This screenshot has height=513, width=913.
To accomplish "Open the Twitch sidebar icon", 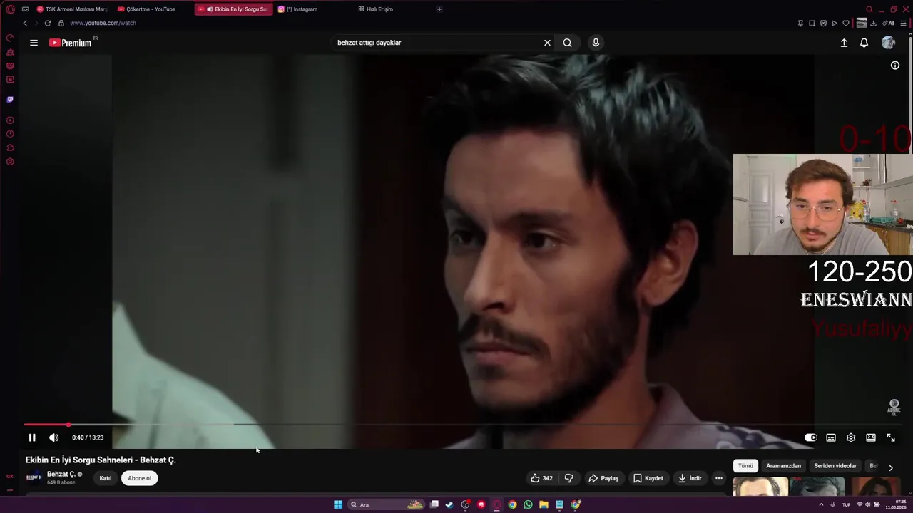I will coord(10,100).
